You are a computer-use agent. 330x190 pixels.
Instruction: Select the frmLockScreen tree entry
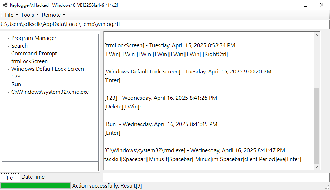point(29,61)
